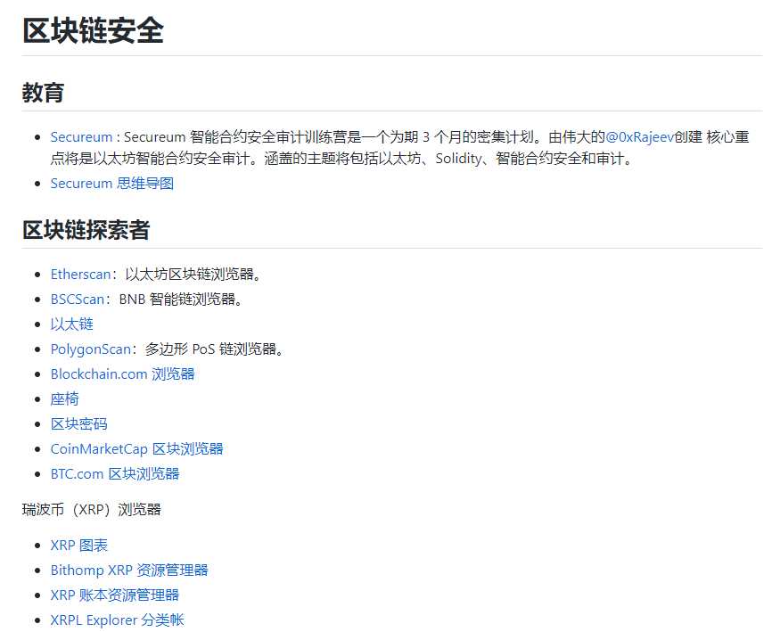Open the CoinMarketCap 区块浏览器 link
The image size is (772, 632).
coord(137,449)
